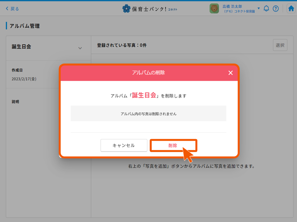
Task: Navigate home using the home icon
Action: pyautogui.click(x=291, y=8)
